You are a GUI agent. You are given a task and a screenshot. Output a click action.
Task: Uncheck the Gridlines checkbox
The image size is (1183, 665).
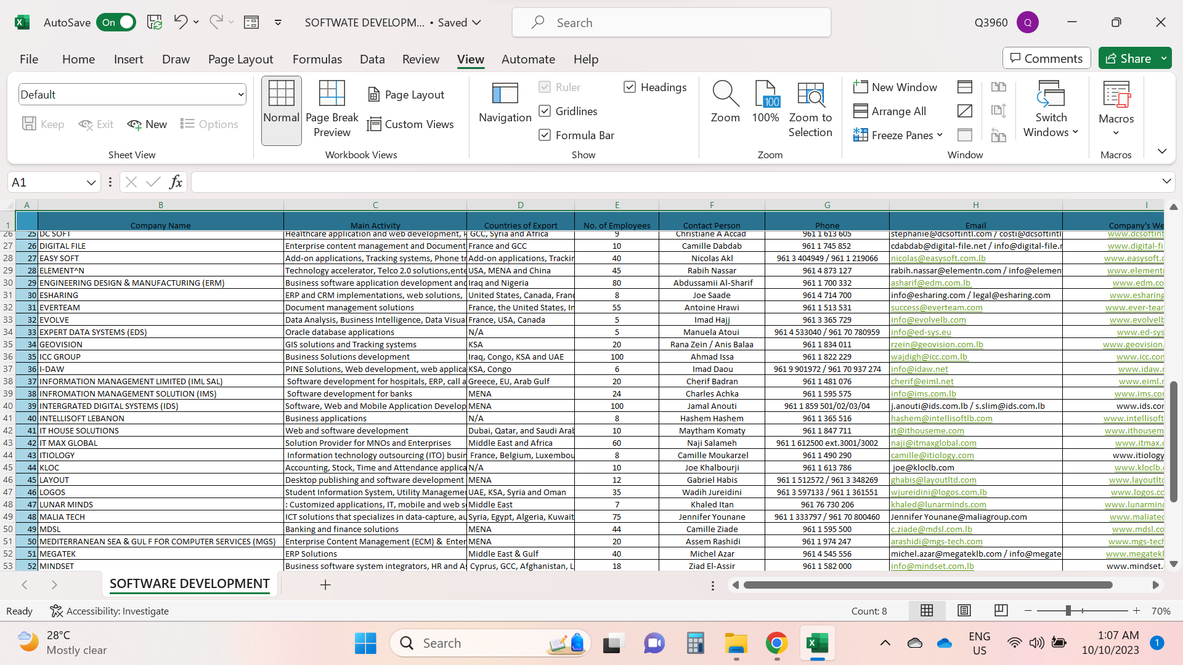(545, 111)
